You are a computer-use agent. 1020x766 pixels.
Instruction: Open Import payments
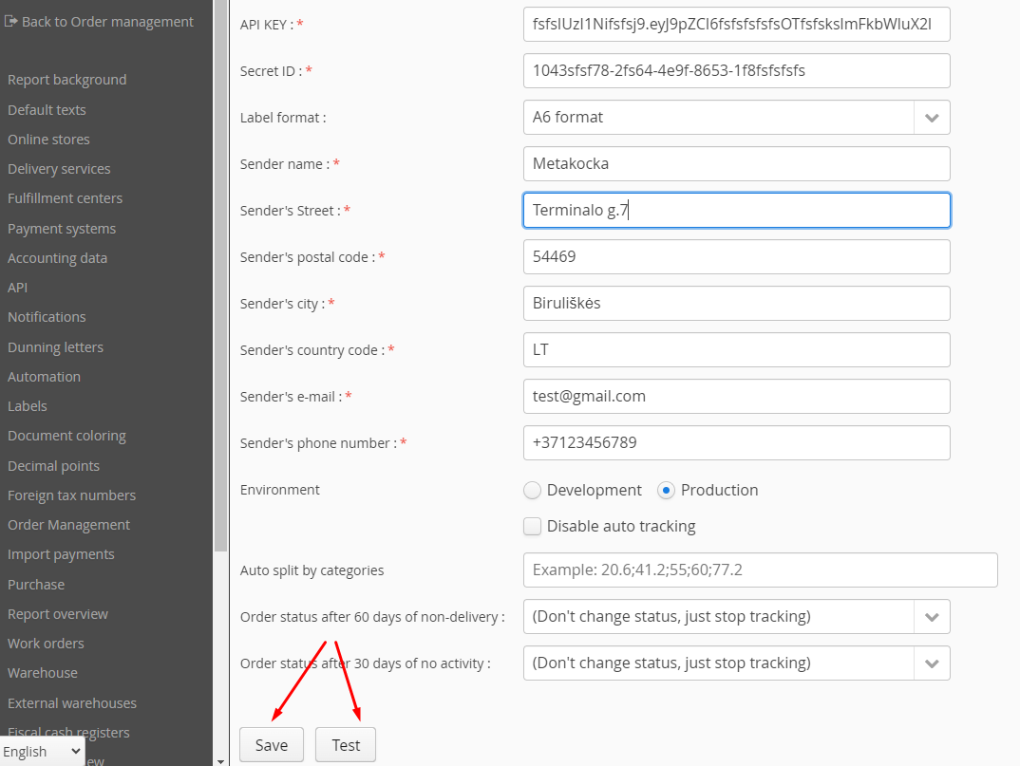click(x=61, y=554)
